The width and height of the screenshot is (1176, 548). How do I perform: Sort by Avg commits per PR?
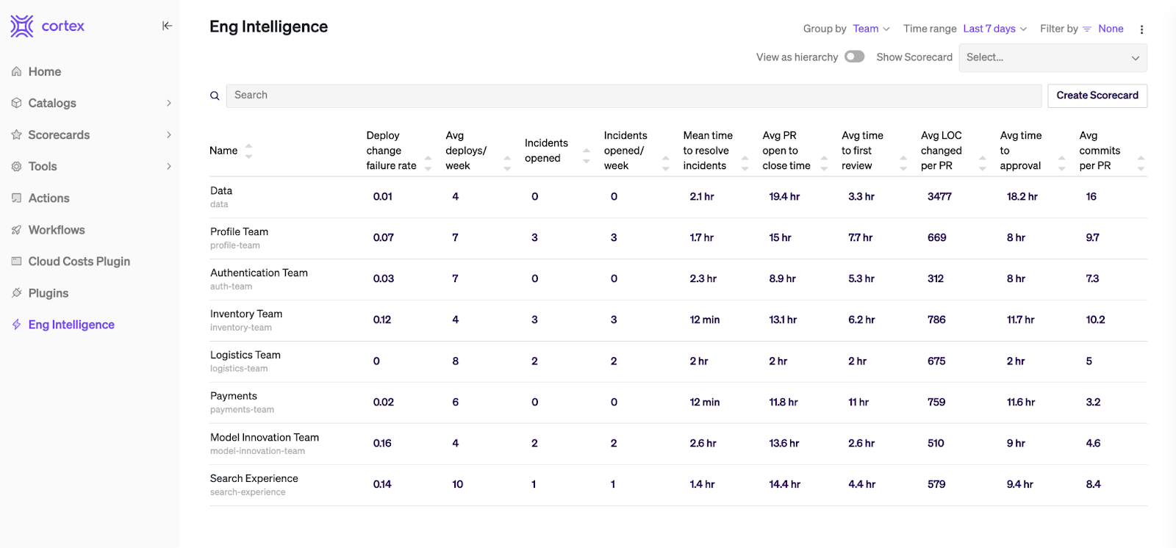point(1141,163)
